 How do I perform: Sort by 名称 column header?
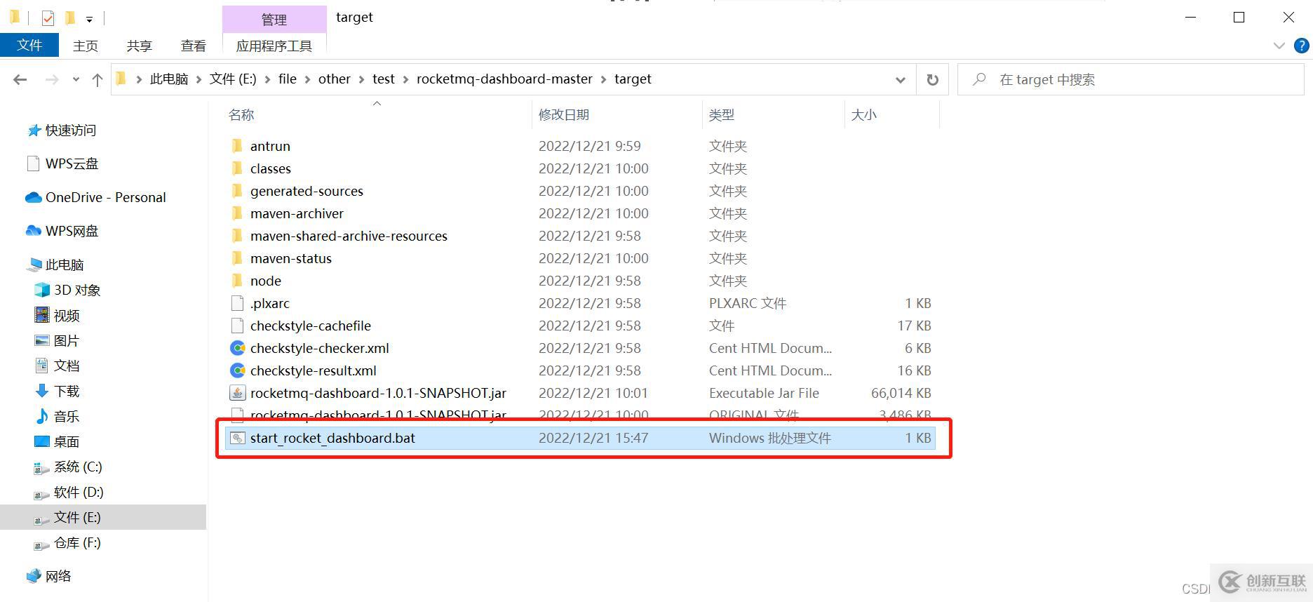point(241,114)
